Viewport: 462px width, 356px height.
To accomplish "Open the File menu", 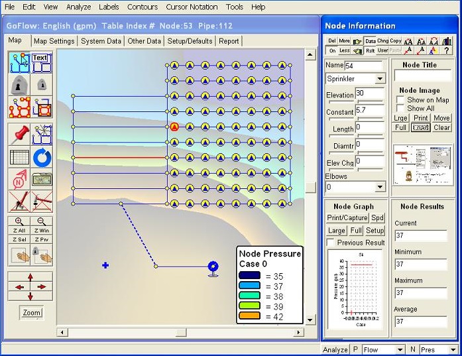I will [10, 7].
